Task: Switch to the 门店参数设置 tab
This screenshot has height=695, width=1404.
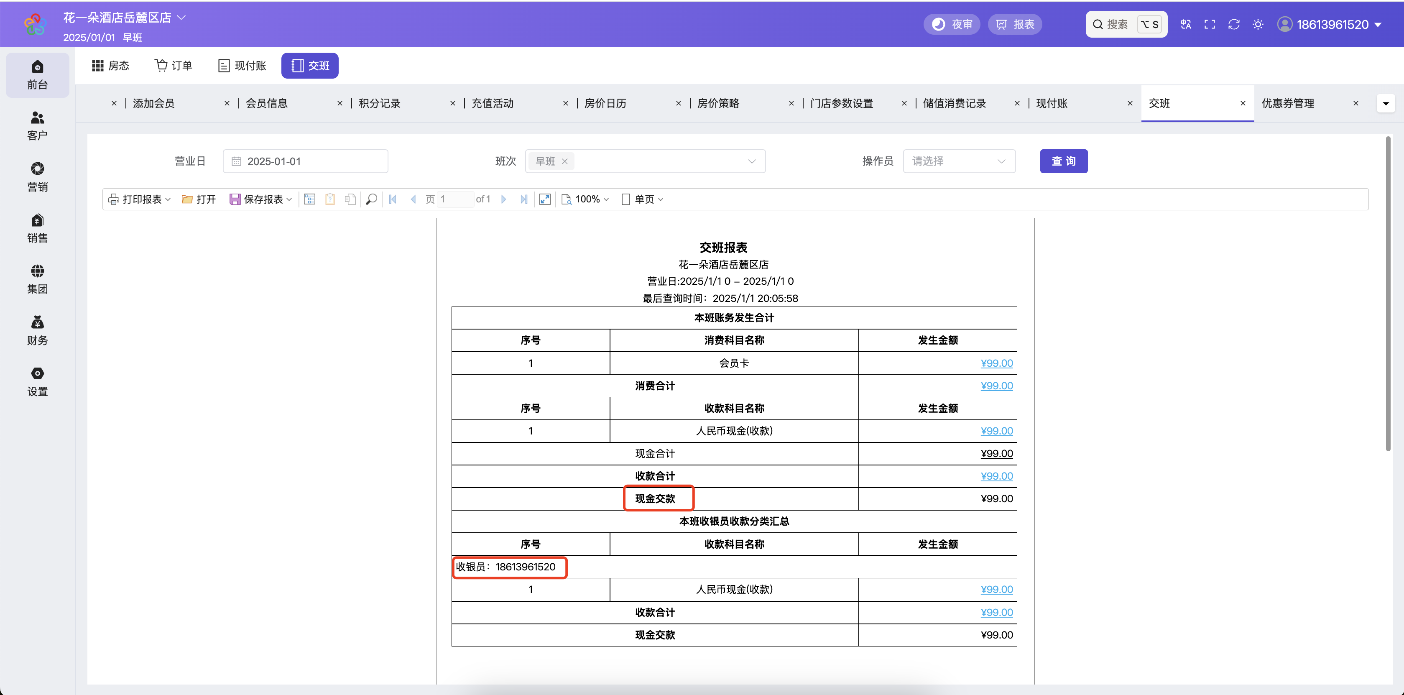Action: [x=841, y=104]
